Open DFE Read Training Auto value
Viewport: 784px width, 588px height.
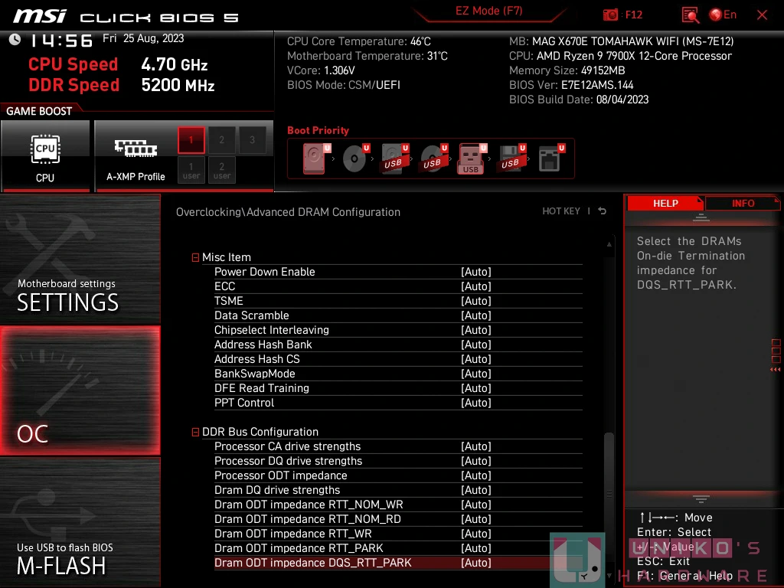point(476,388)
